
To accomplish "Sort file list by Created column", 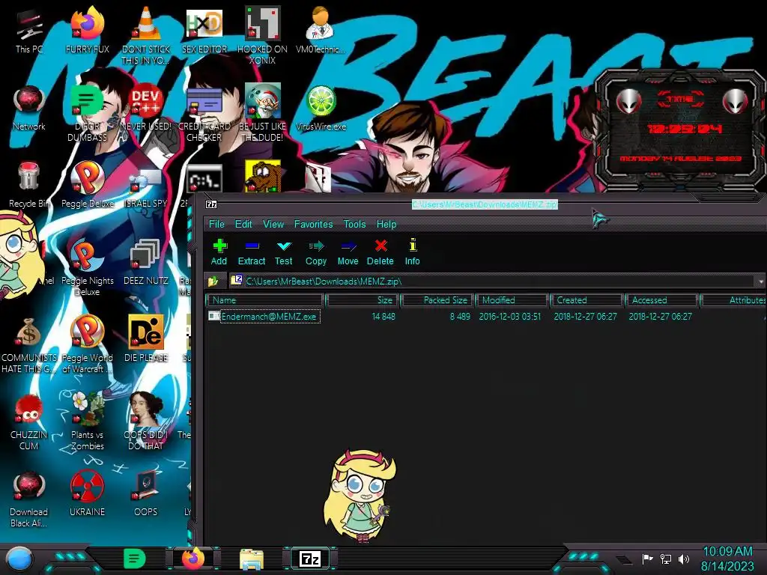I will pos(586,300).
